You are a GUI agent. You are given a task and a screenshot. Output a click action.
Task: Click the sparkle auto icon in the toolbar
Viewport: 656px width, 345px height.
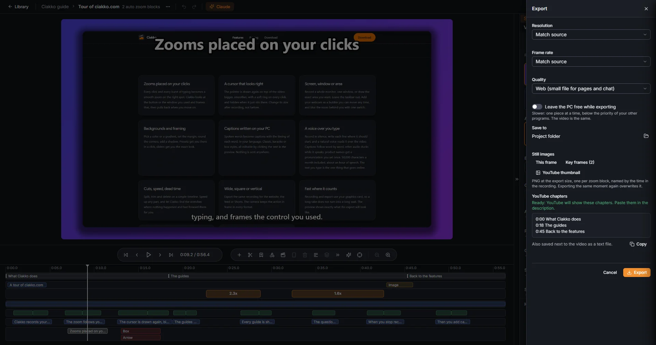(x=348, y=255)
